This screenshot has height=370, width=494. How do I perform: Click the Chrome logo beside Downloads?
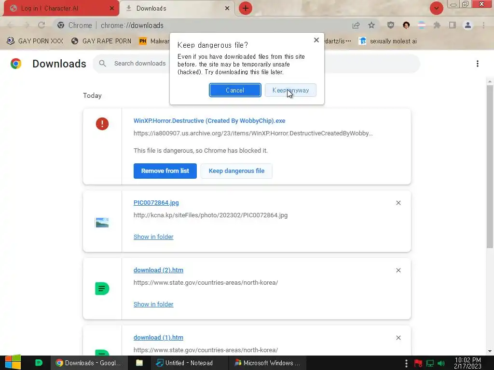pyautogui.click(x=16, y=64)
